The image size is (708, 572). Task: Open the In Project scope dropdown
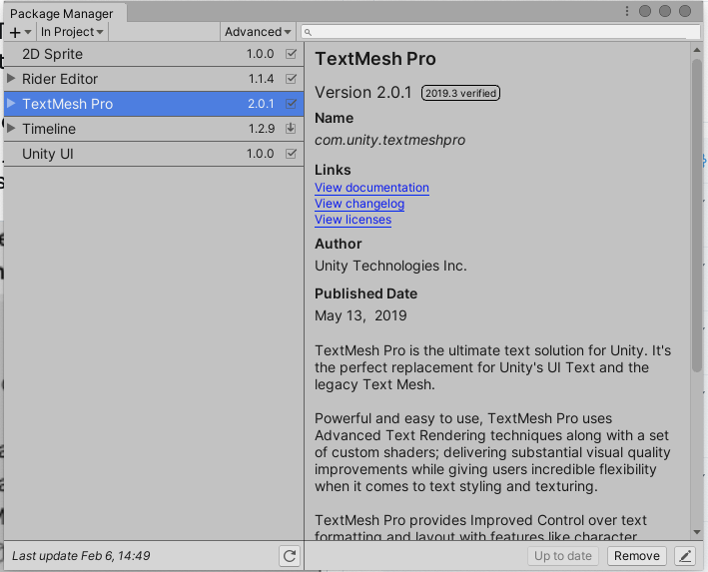pos(72,32)
